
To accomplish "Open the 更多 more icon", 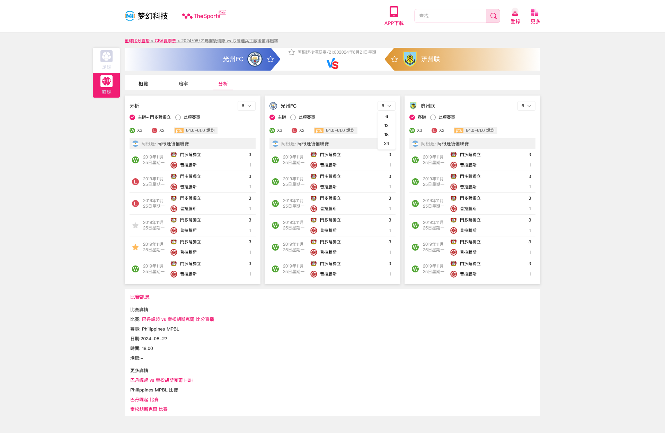I will (x=534, y=13).
